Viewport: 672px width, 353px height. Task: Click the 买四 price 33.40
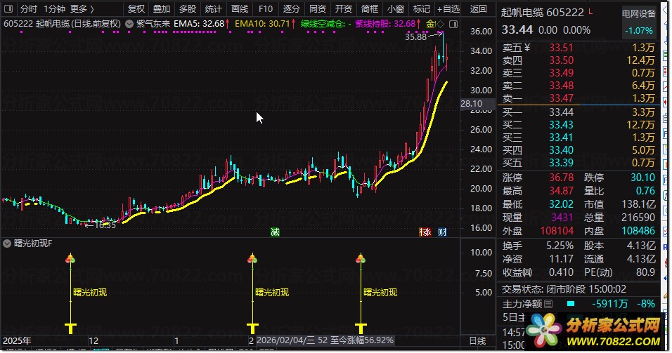tap(561, 150)
